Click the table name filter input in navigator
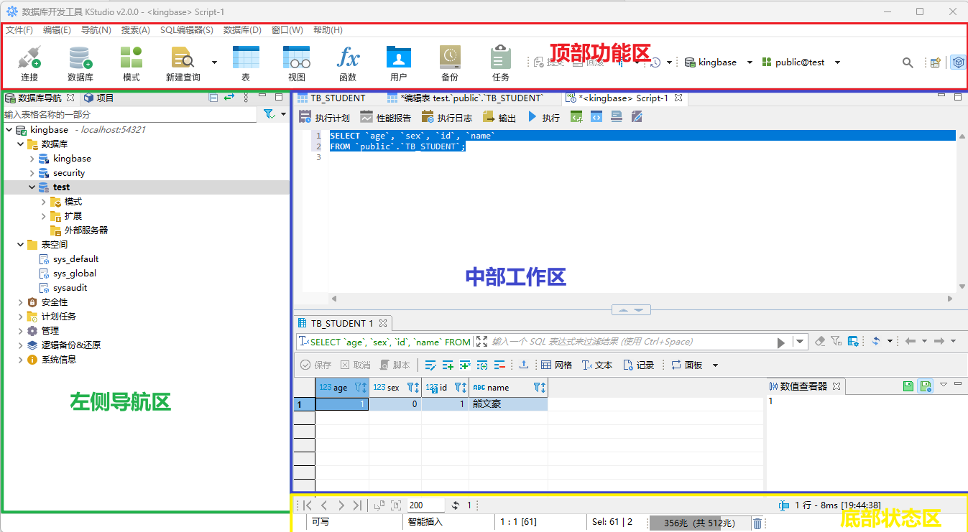 129,114
